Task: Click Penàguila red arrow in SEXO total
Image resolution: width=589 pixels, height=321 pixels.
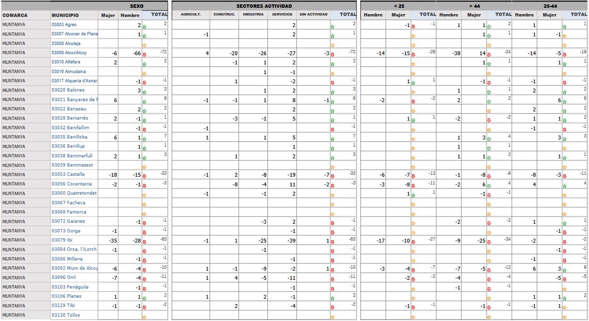Action: click(145, 289)
